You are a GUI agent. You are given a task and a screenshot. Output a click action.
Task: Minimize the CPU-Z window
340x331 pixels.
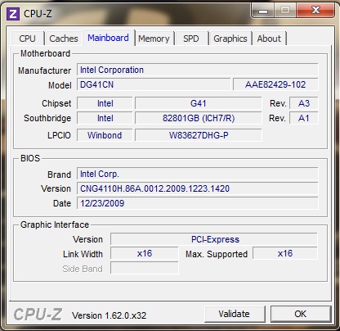[x=262, y=11]
